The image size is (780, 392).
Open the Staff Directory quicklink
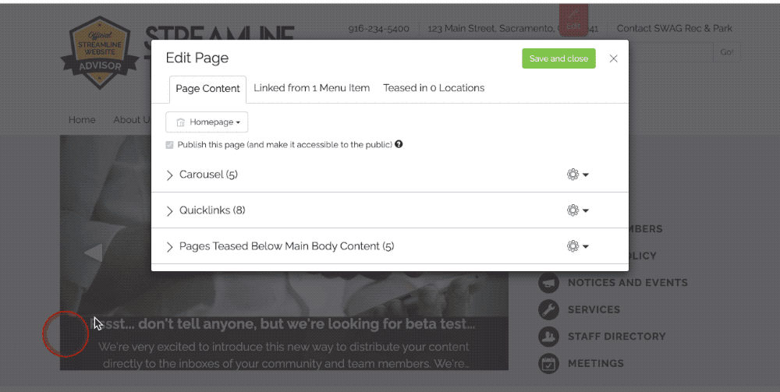tap(617, 337)
